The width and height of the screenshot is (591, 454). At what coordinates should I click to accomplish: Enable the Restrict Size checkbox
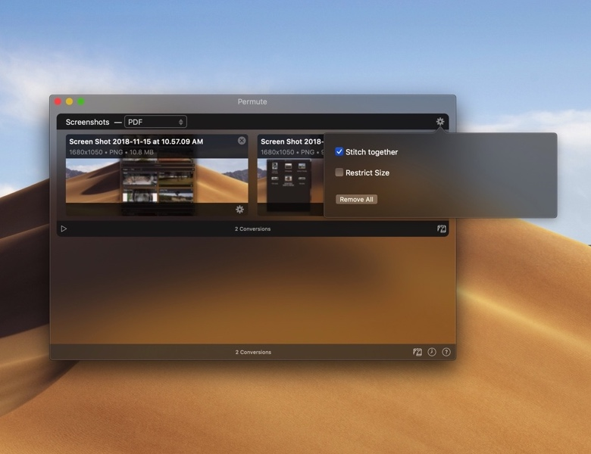point(339,173)
